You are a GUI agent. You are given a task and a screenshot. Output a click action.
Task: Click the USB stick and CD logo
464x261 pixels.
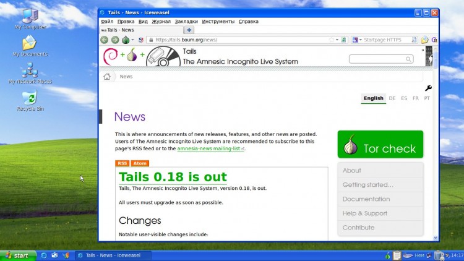163,56
